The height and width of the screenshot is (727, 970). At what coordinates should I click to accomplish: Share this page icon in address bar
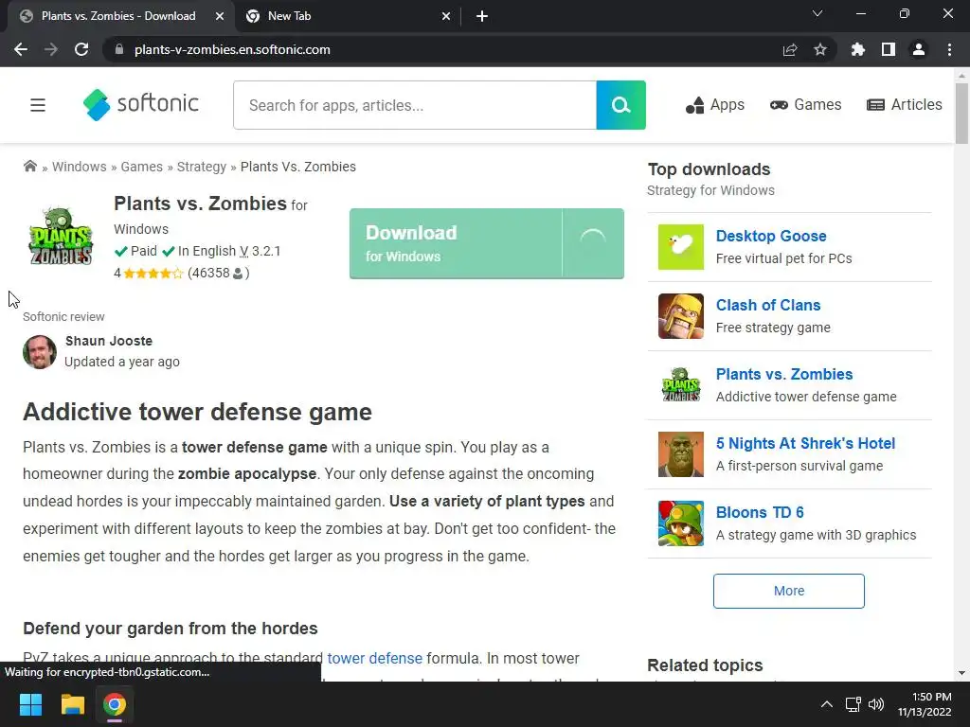[x=790, y=49]
